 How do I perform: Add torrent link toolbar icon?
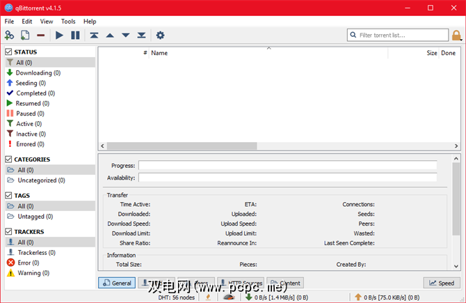tap(9, 35)
